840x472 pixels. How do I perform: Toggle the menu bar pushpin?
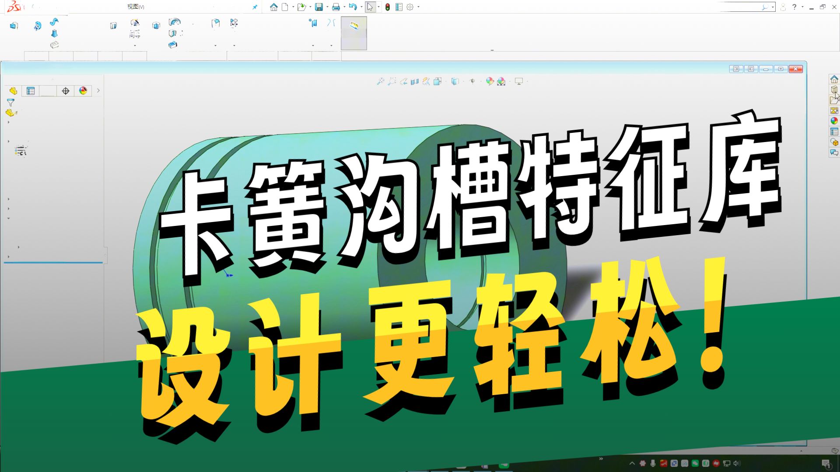(254, 7)
